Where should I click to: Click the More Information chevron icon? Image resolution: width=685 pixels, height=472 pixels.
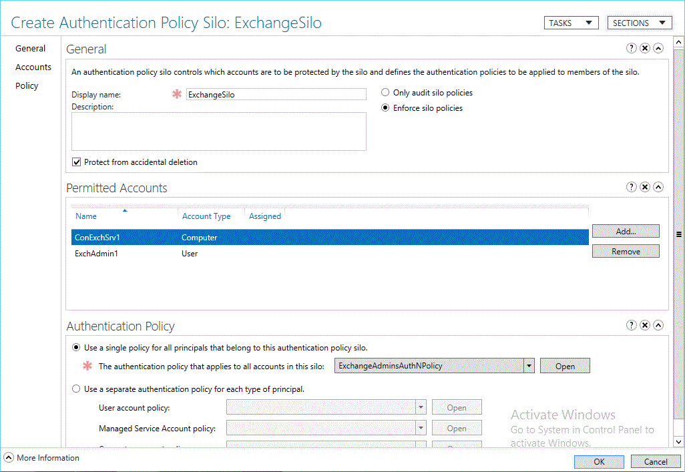coord(9,457)
